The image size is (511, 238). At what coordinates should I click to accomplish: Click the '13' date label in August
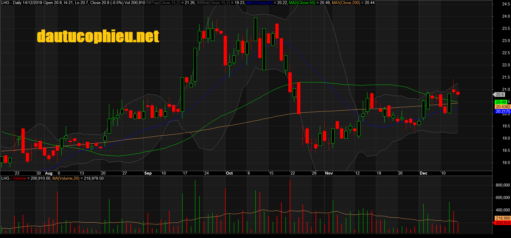tap(82, 173)
